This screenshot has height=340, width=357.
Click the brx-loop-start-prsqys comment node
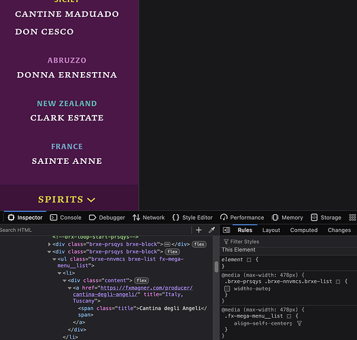pos(95,237)
